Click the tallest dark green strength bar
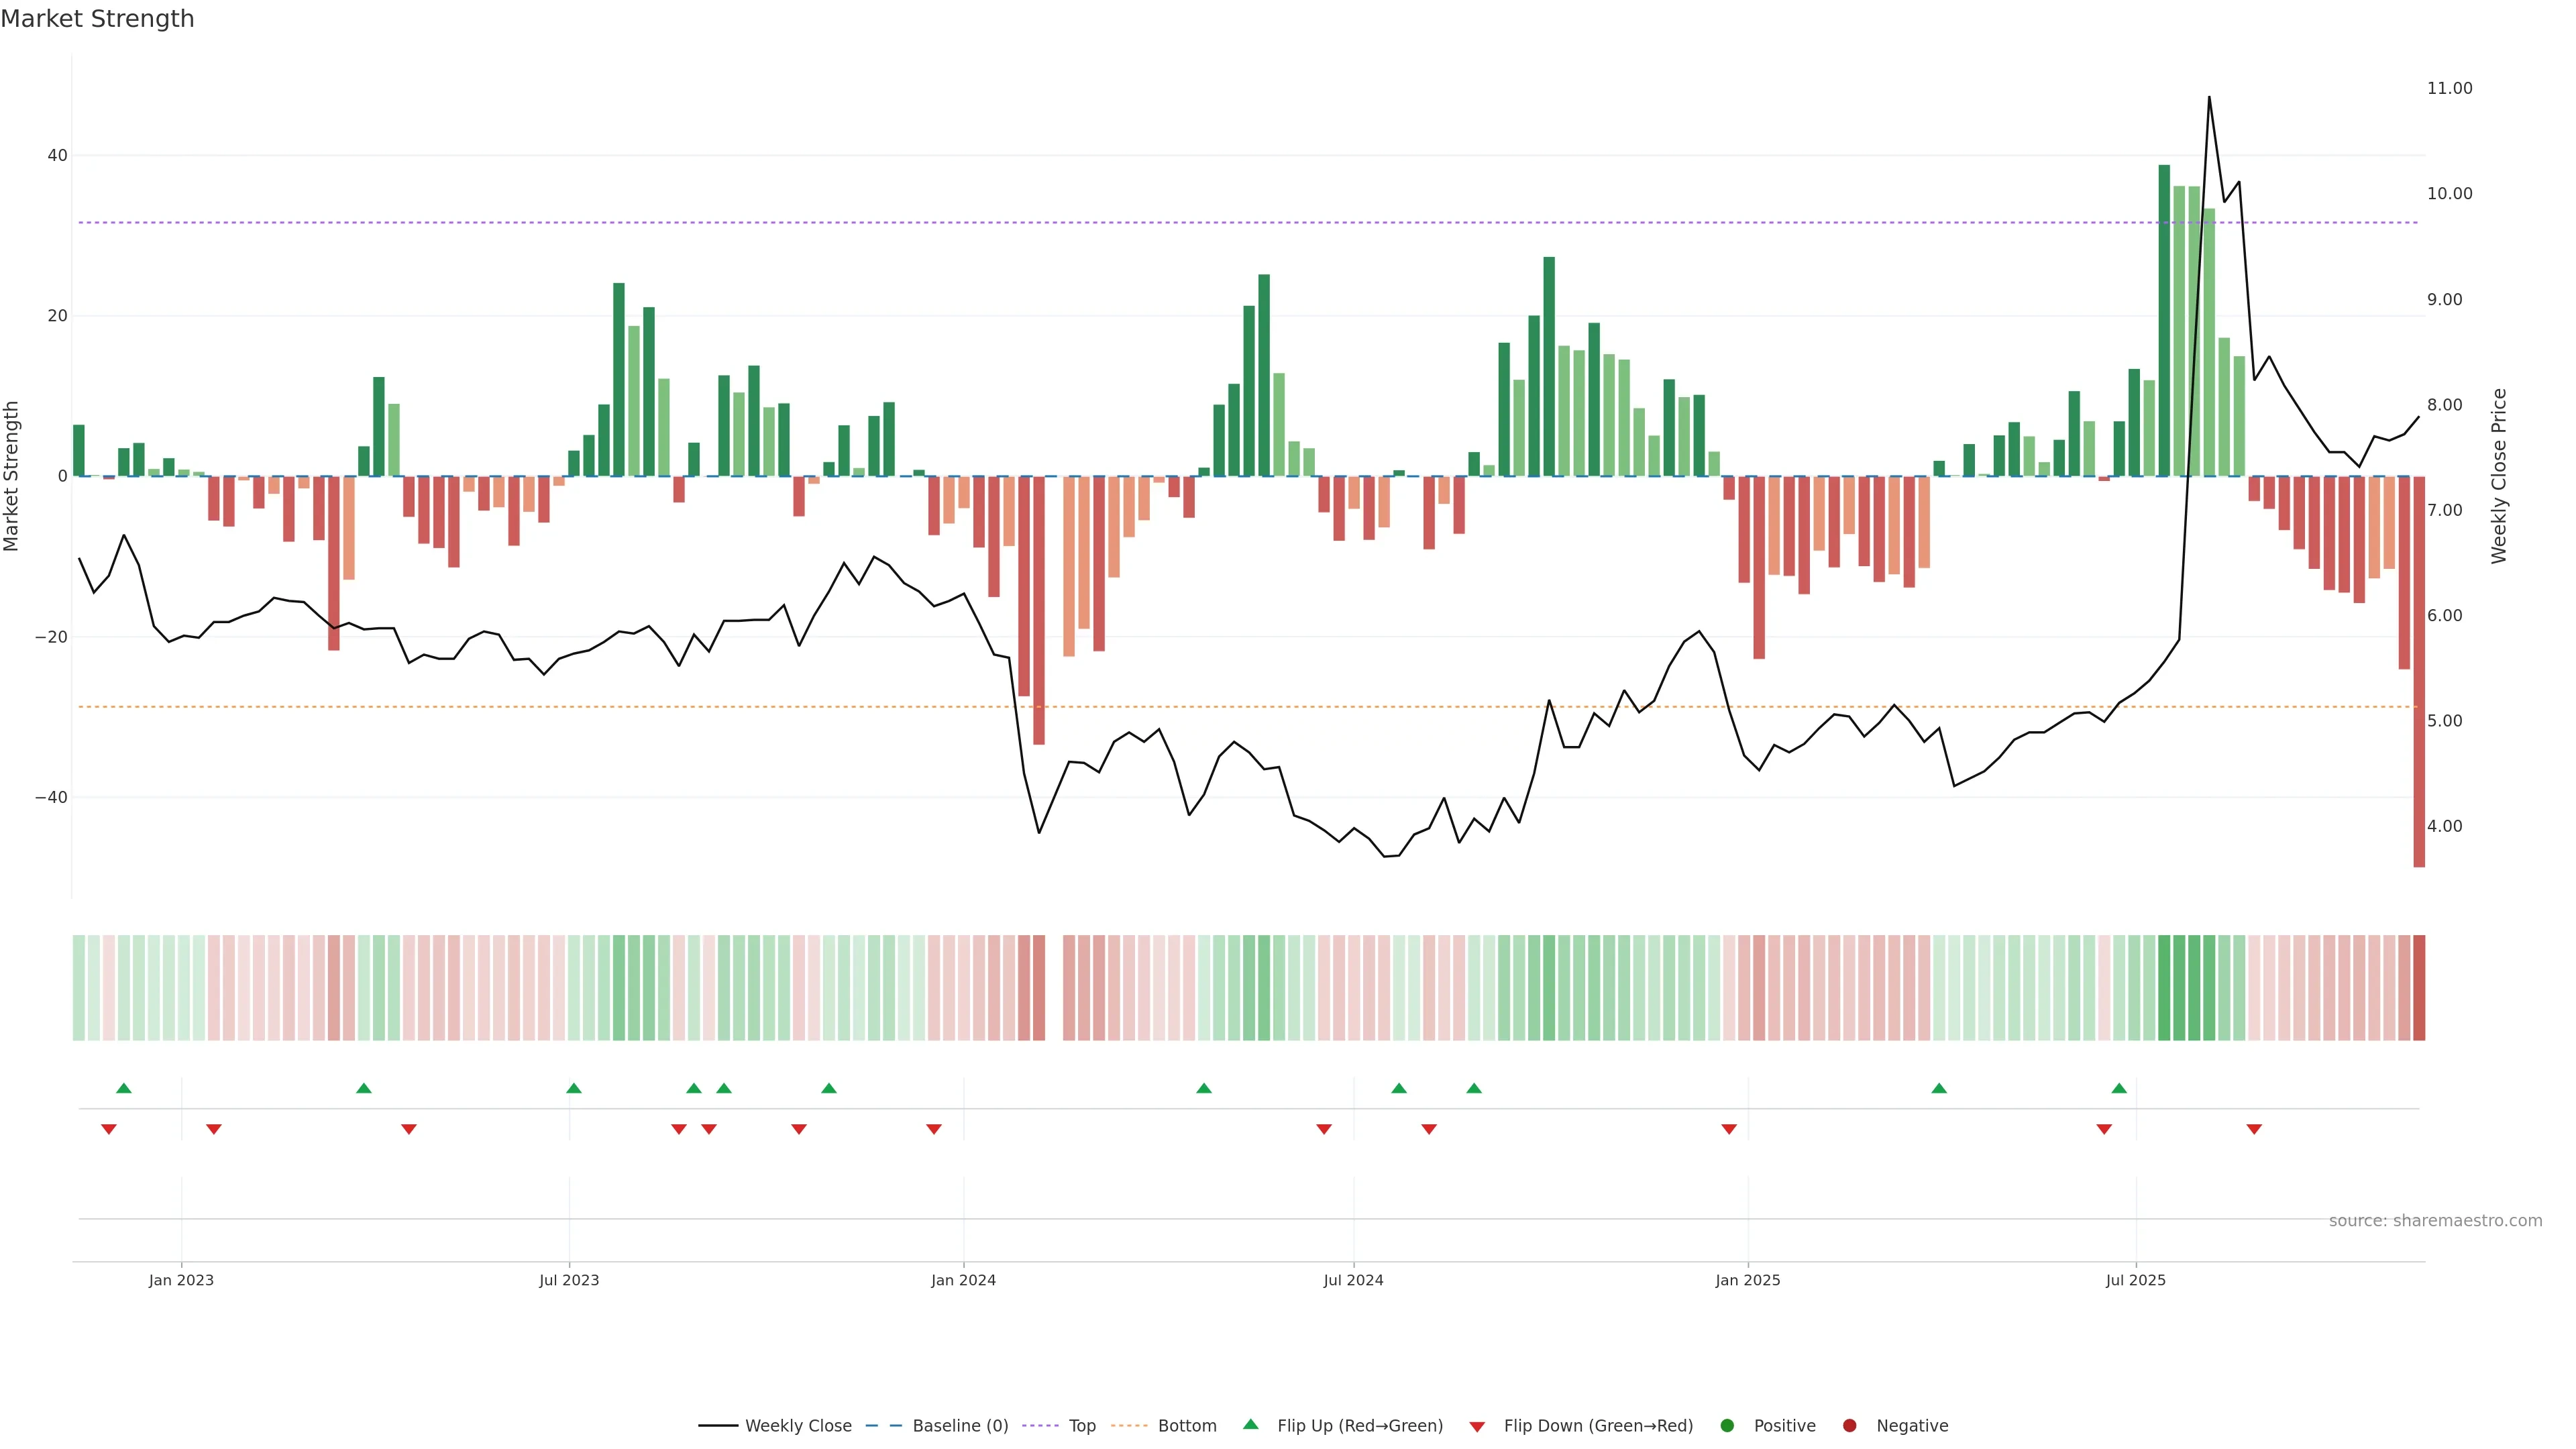Image resolution: width=2576 pixels, height=1449 pixels. tap(2164, 320)
